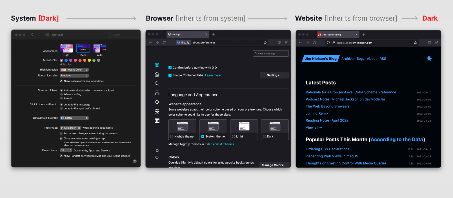Open Extensions & Themes puzzle icon in sidebar
The width and height of the screenshot is (453, 198).
(x=157, y=150)
